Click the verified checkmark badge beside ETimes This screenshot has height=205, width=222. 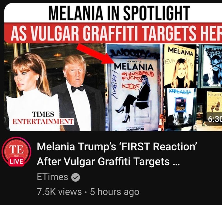(x=76, y=177)
